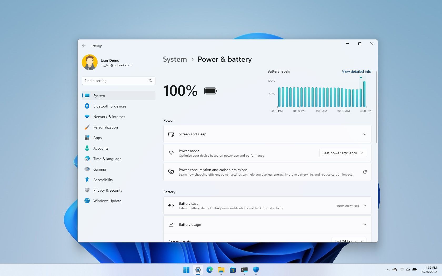Image resolution: width=442 pixels, height=276 pixels.
Task: Click the search magnifier in Find a setting
Action: click(x=150, y=81)
